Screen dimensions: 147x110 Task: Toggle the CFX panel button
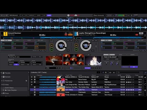(x=26, y=15)
